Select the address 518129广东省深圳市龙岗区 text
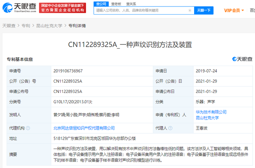The width and height of the screenshot is (255, 168). click(95, 138)
